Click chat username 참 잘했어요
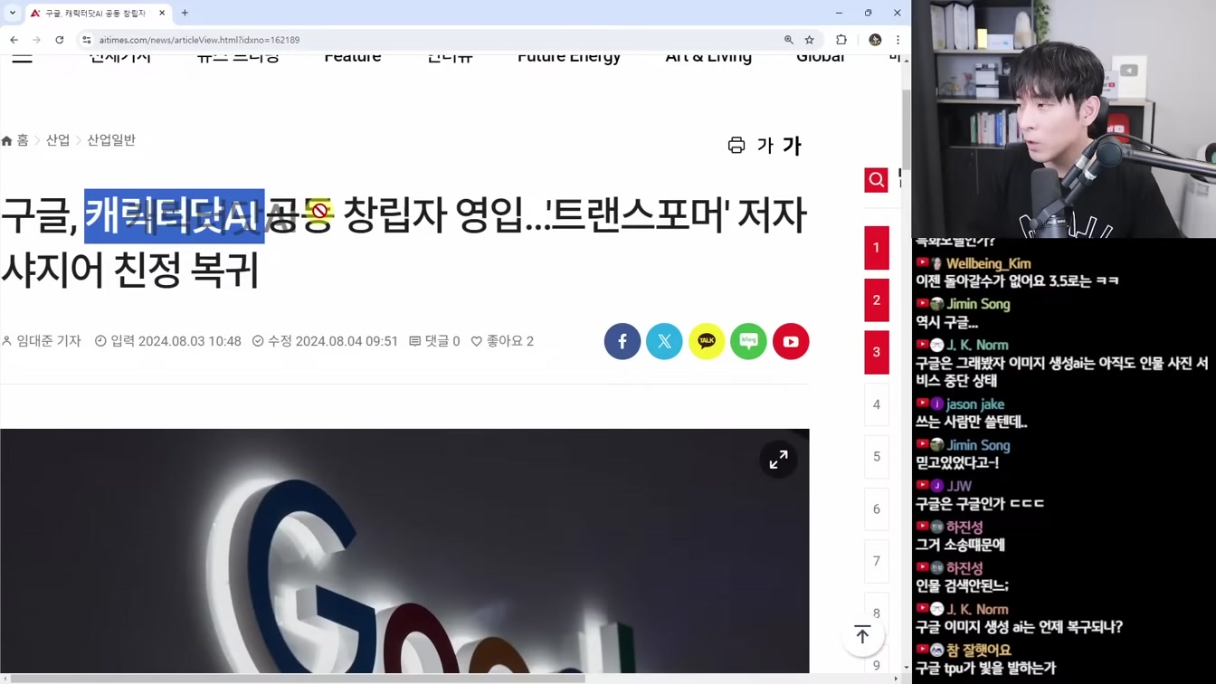Viewport: 1216px width, 684px height. [x=979, y=650]
